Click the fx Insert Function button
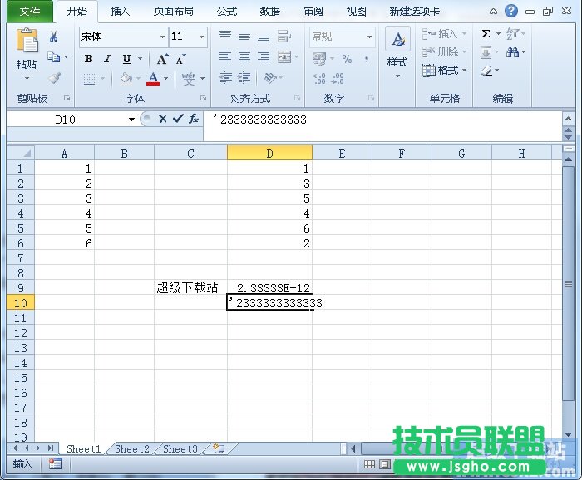The image size is (582, 480). (194, 119)
